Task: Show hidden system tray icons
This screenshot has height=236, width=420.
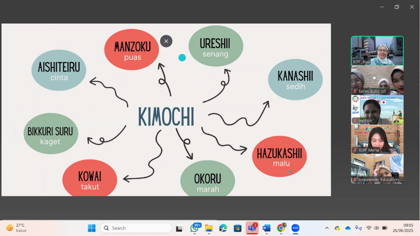Action: 327,228
